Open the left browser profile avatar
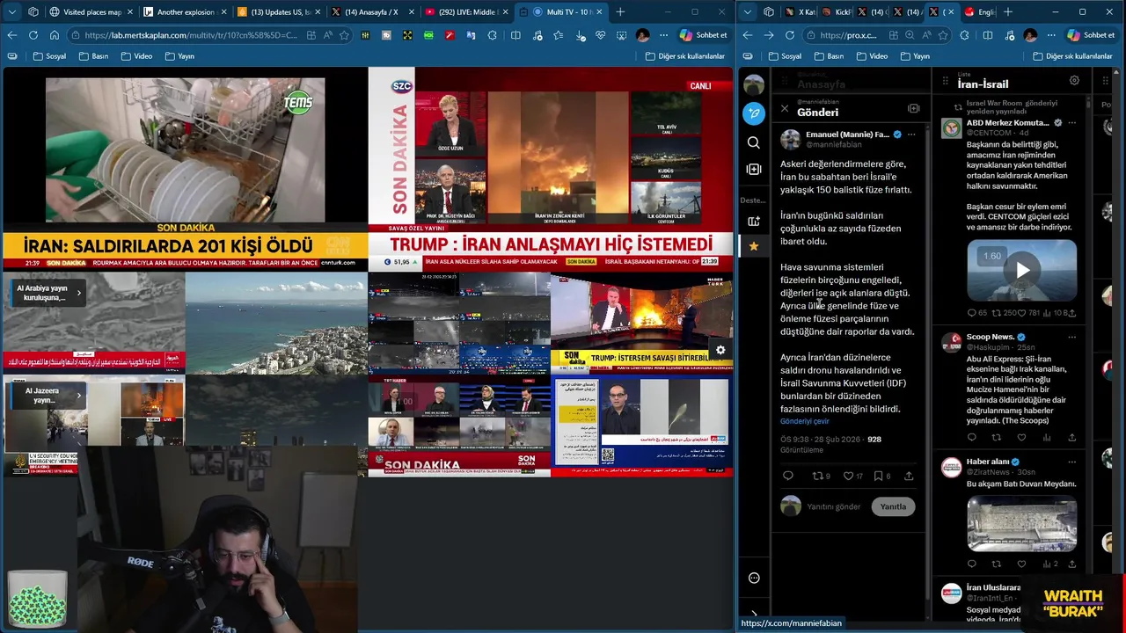This screenshot has width=1126, height=633. click(x=643, y=35)
